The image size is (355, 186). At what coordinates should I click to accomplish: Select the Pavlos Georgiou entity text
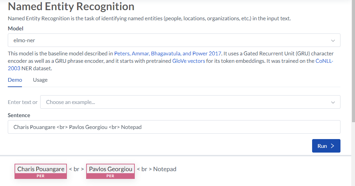pos(110,169)
